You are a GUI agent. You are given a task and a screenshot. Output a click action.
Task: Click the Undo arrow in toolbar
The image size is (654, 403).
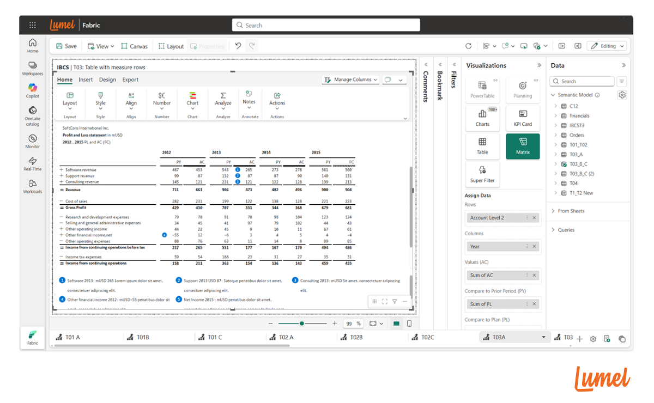238,46
